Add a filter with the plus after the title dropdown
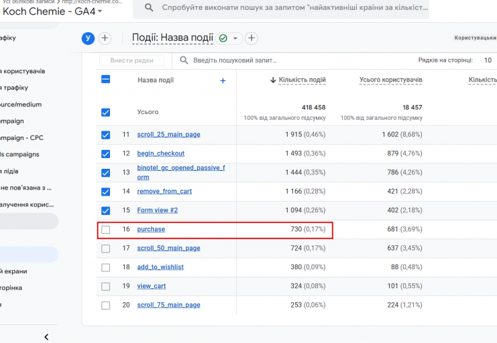The width and height of the screenshot is (497, 343). click(252, 38)
